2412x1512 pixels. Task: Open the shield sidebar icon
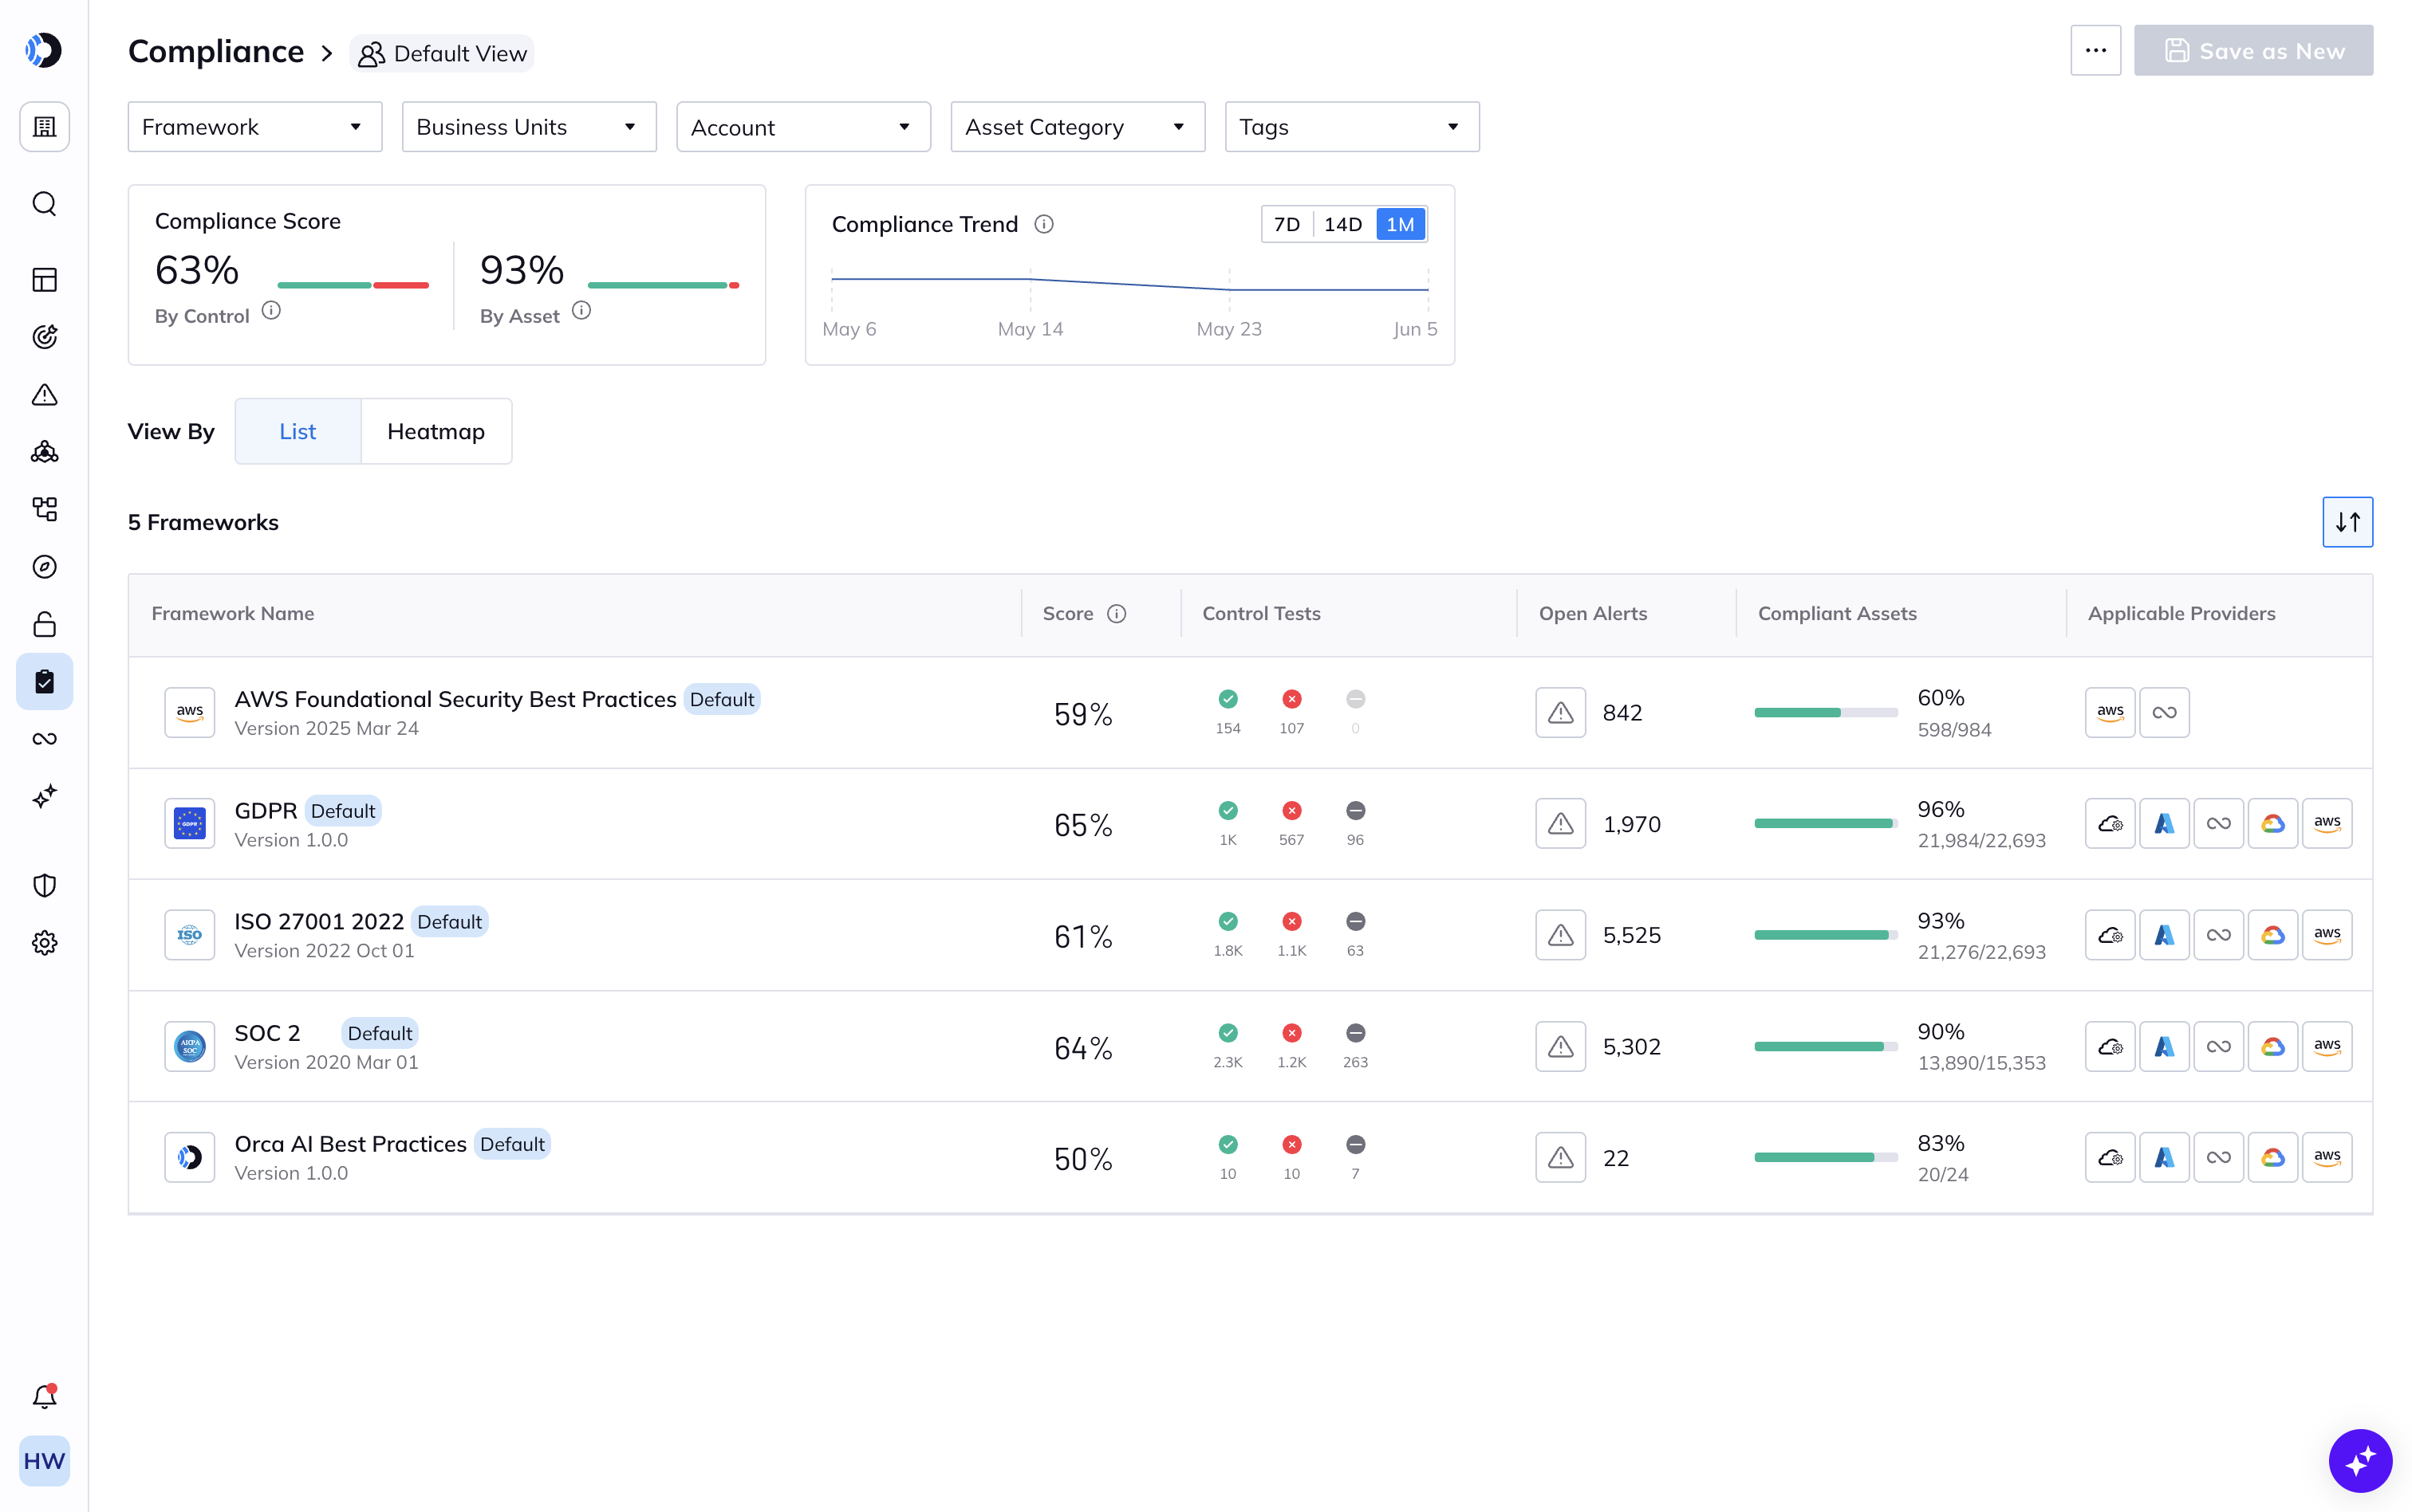[44, 885]
